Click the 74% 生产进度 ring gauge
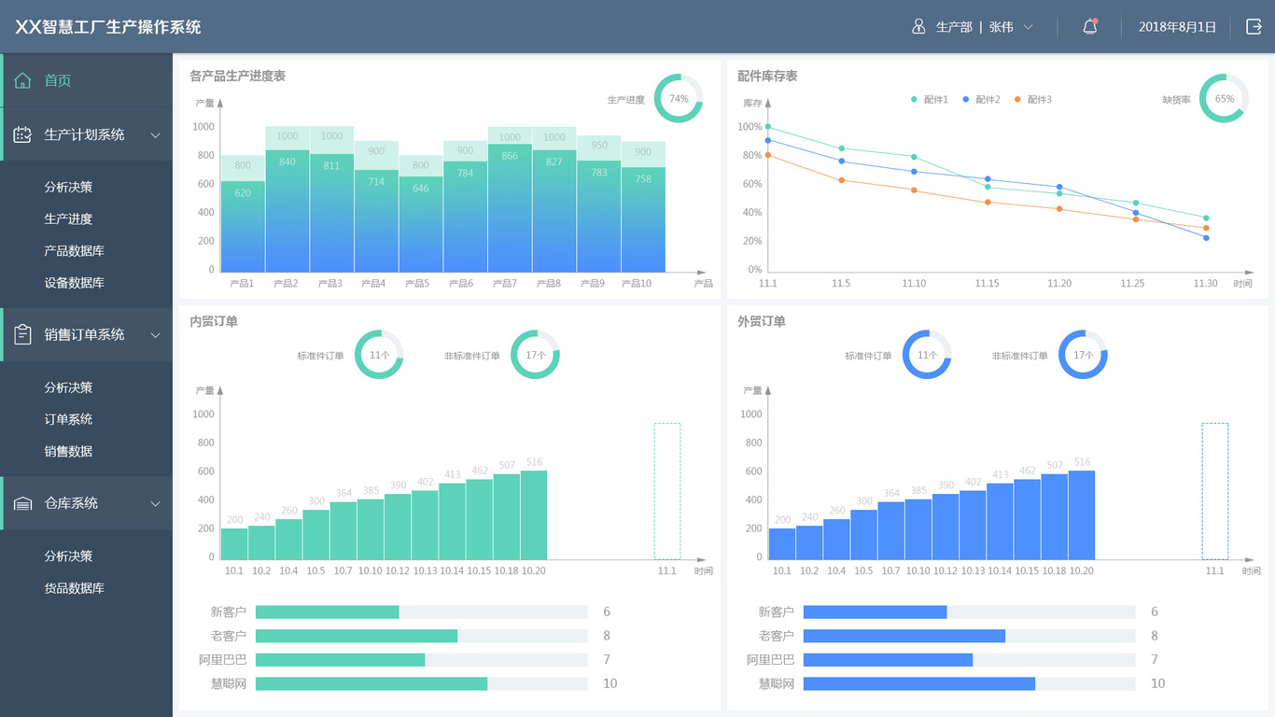This screenshot has width=1275, height=717. pos(679,99)
